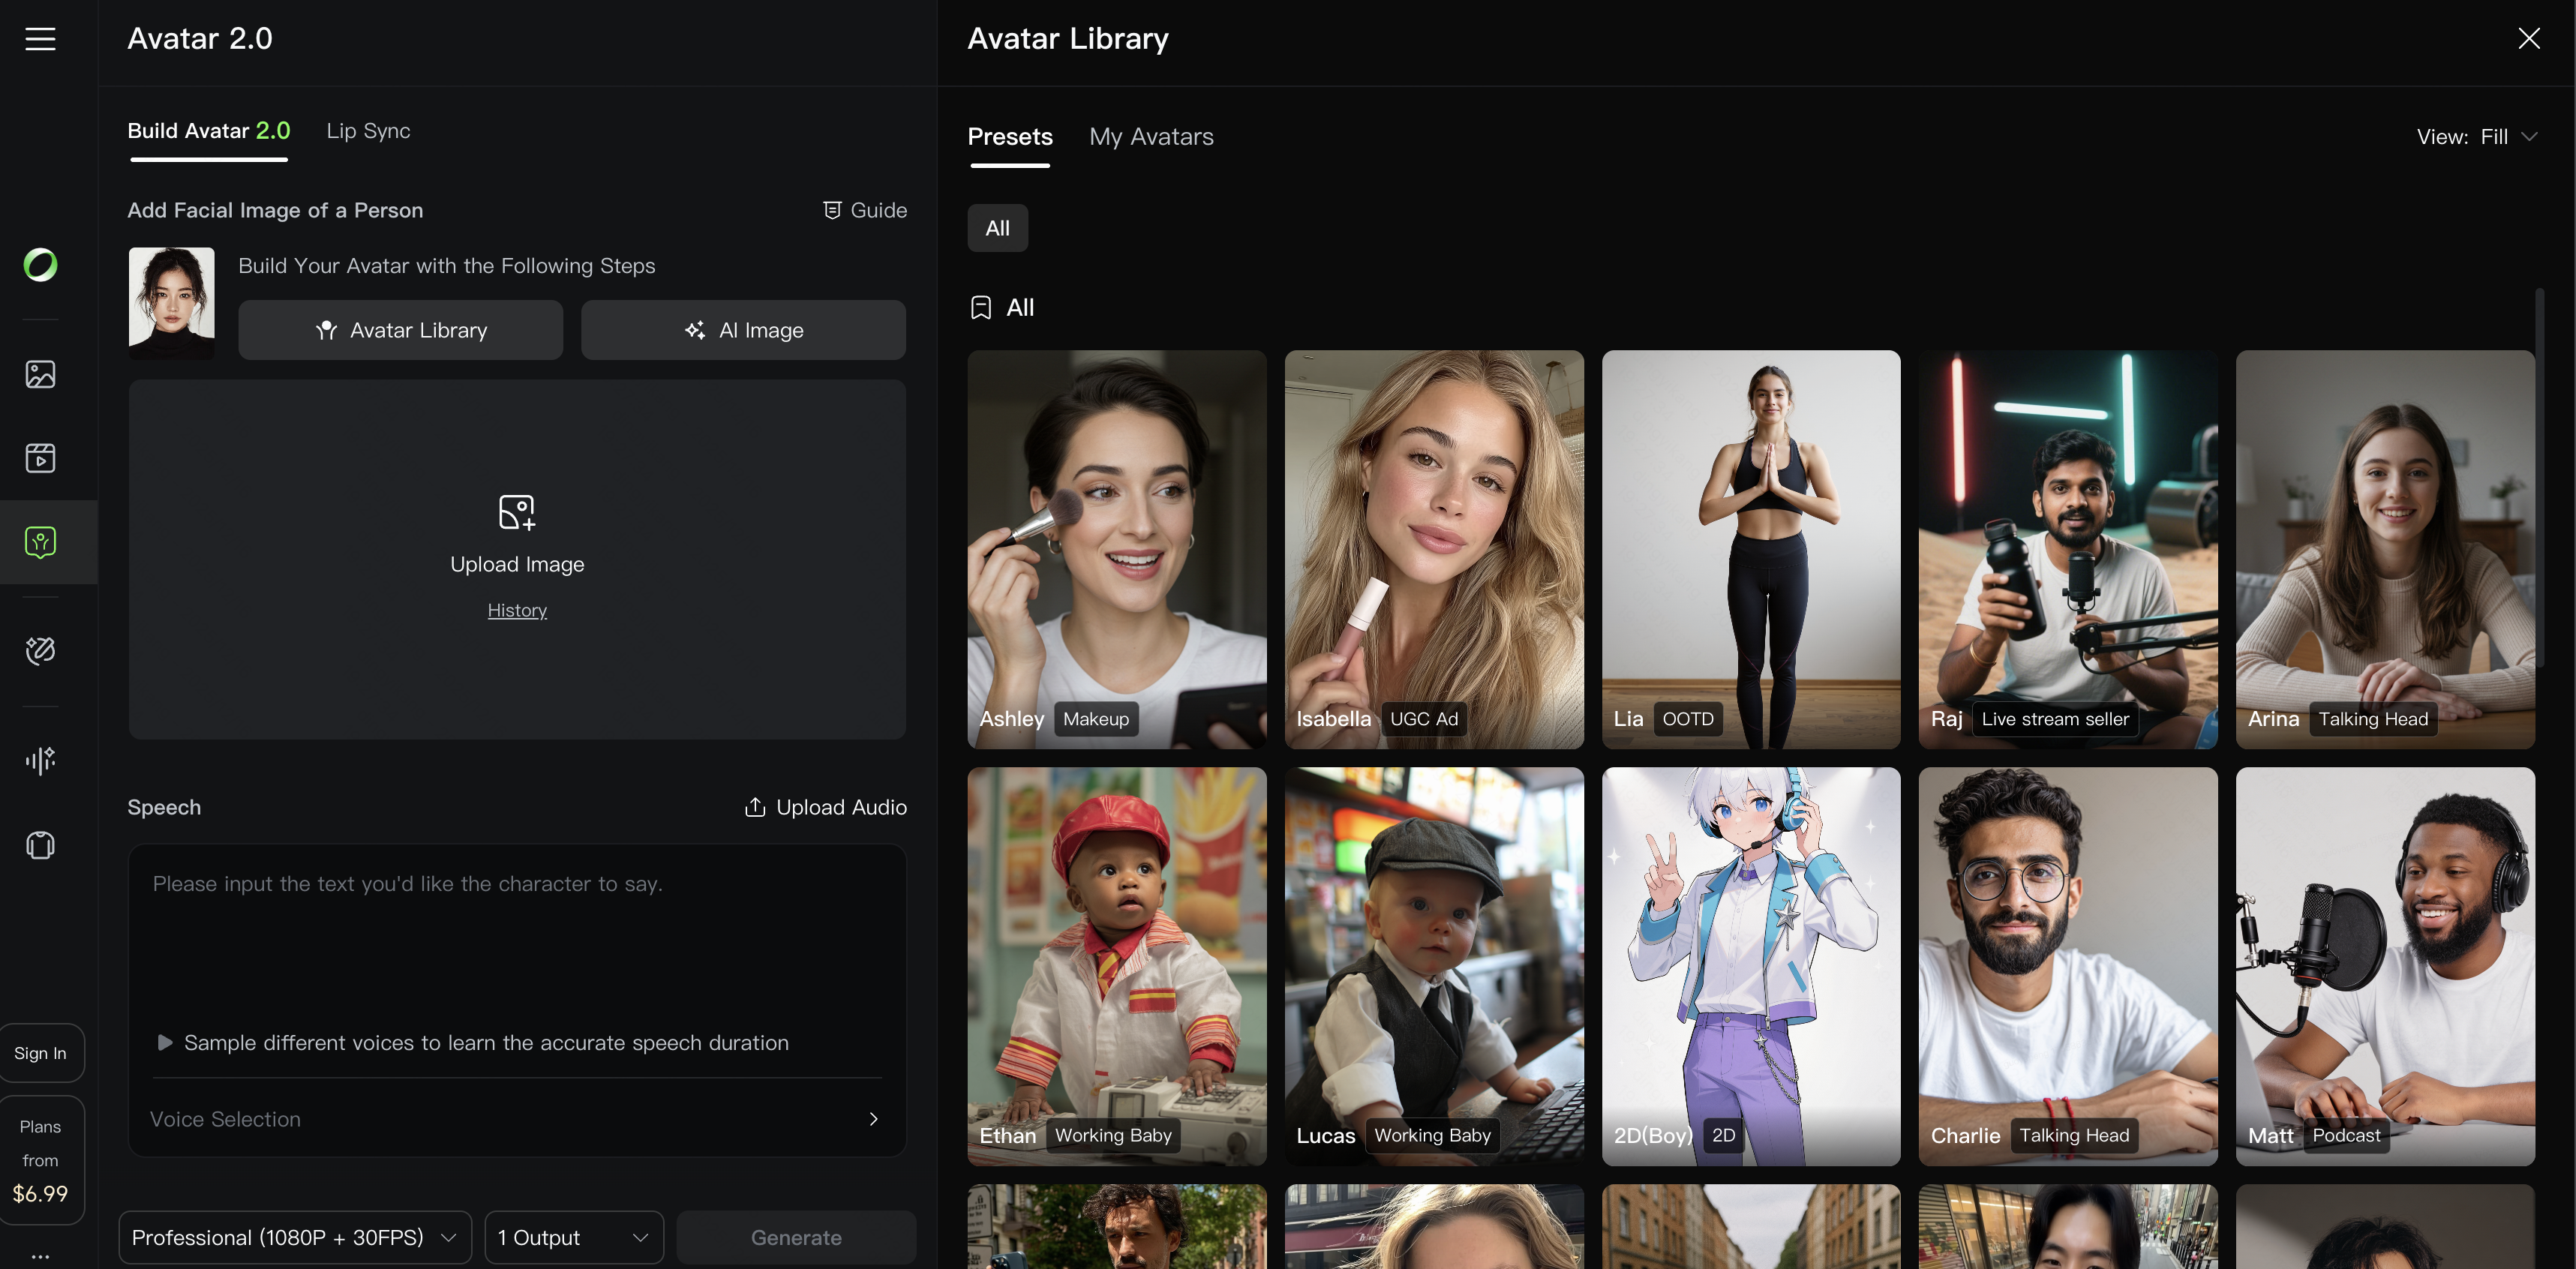
Task: Open the 1 Output dropdown
Action: click(x=573, y=1237)
